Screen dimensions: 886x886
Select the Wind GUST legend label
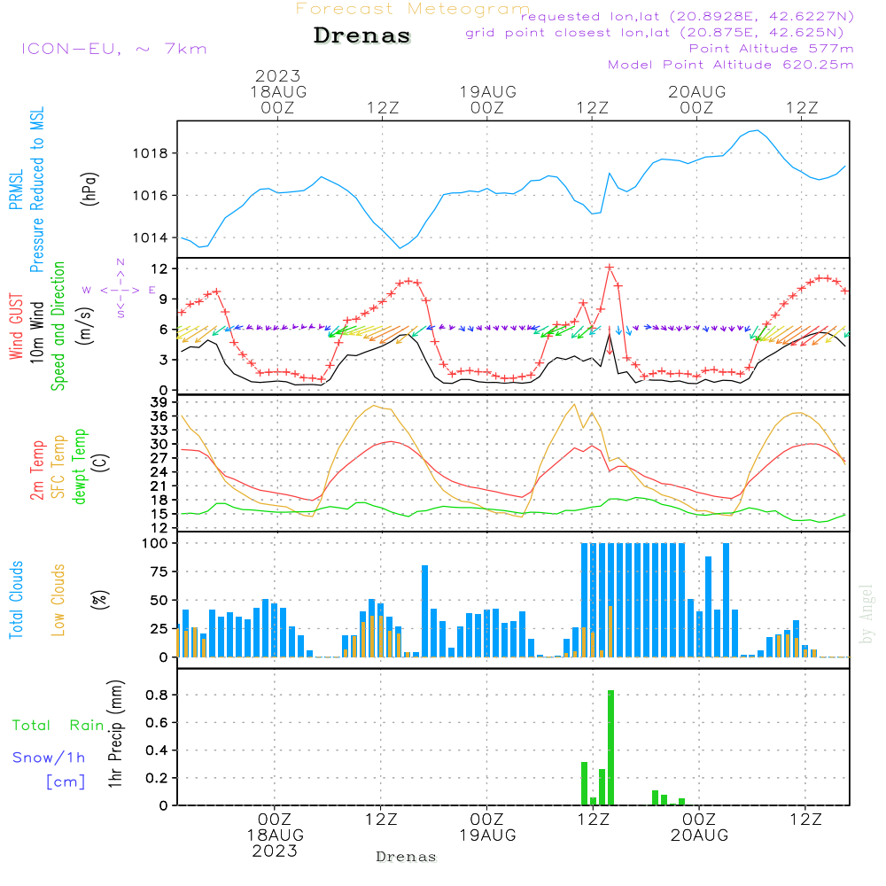pyautogui.click(x=16, y=327)
